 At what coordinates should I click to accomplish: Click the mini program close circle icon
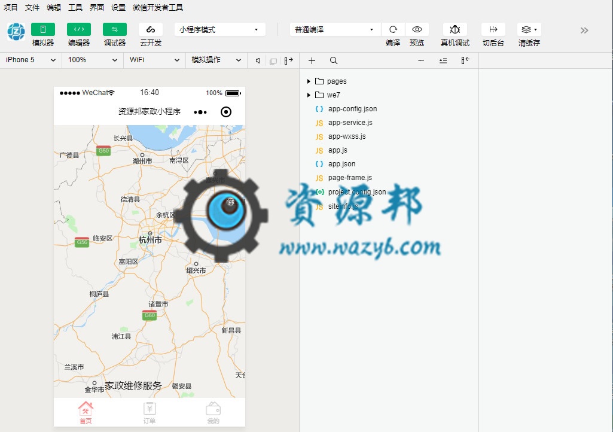tap(226, 112)
